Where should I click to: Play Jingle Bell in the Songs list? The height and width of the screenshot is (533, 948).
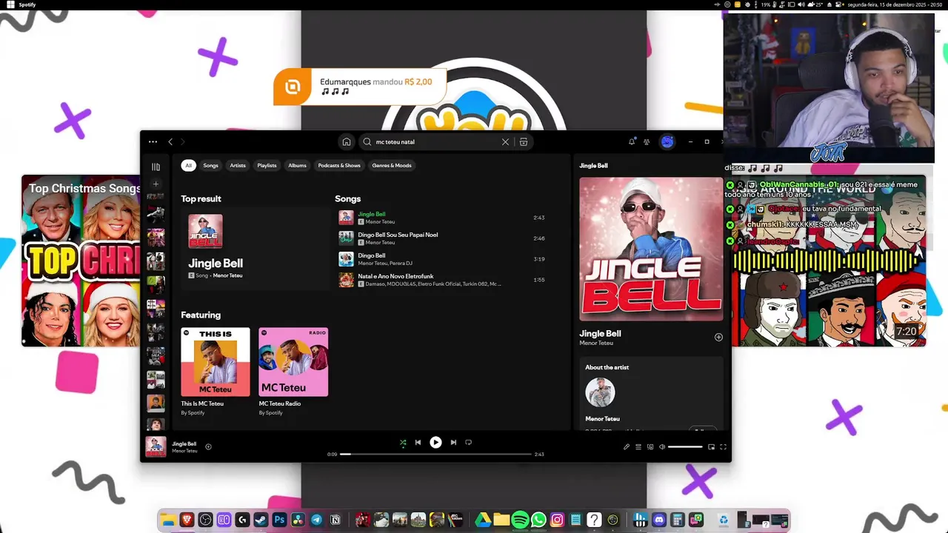pyautogui.click(x=441, y=218)
